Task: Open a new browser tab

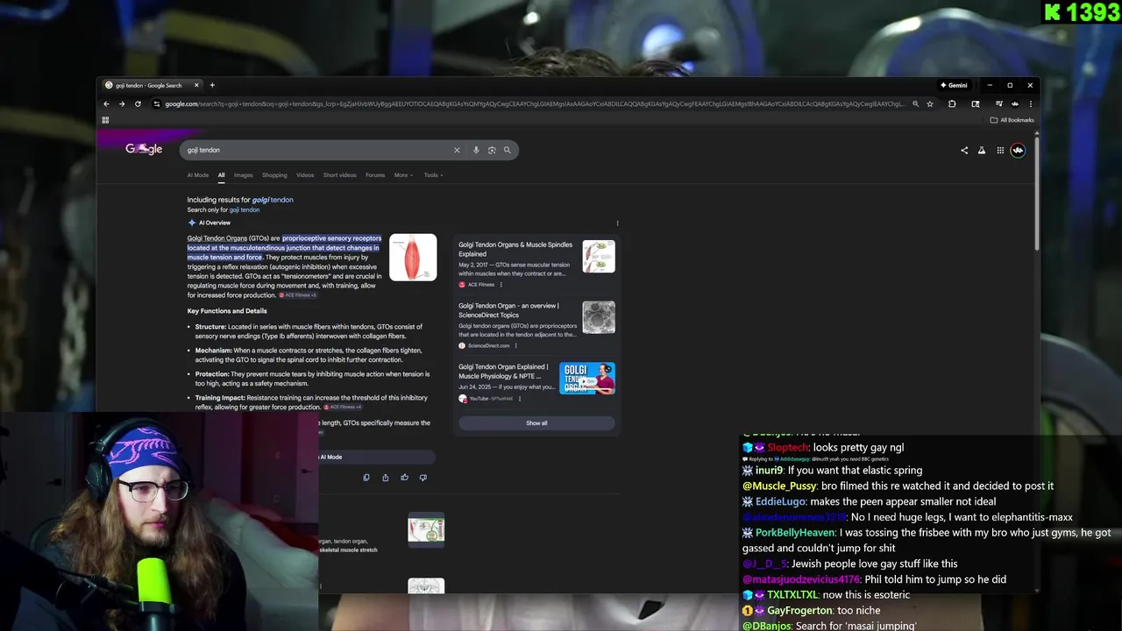Action: [x=212, y=85]
